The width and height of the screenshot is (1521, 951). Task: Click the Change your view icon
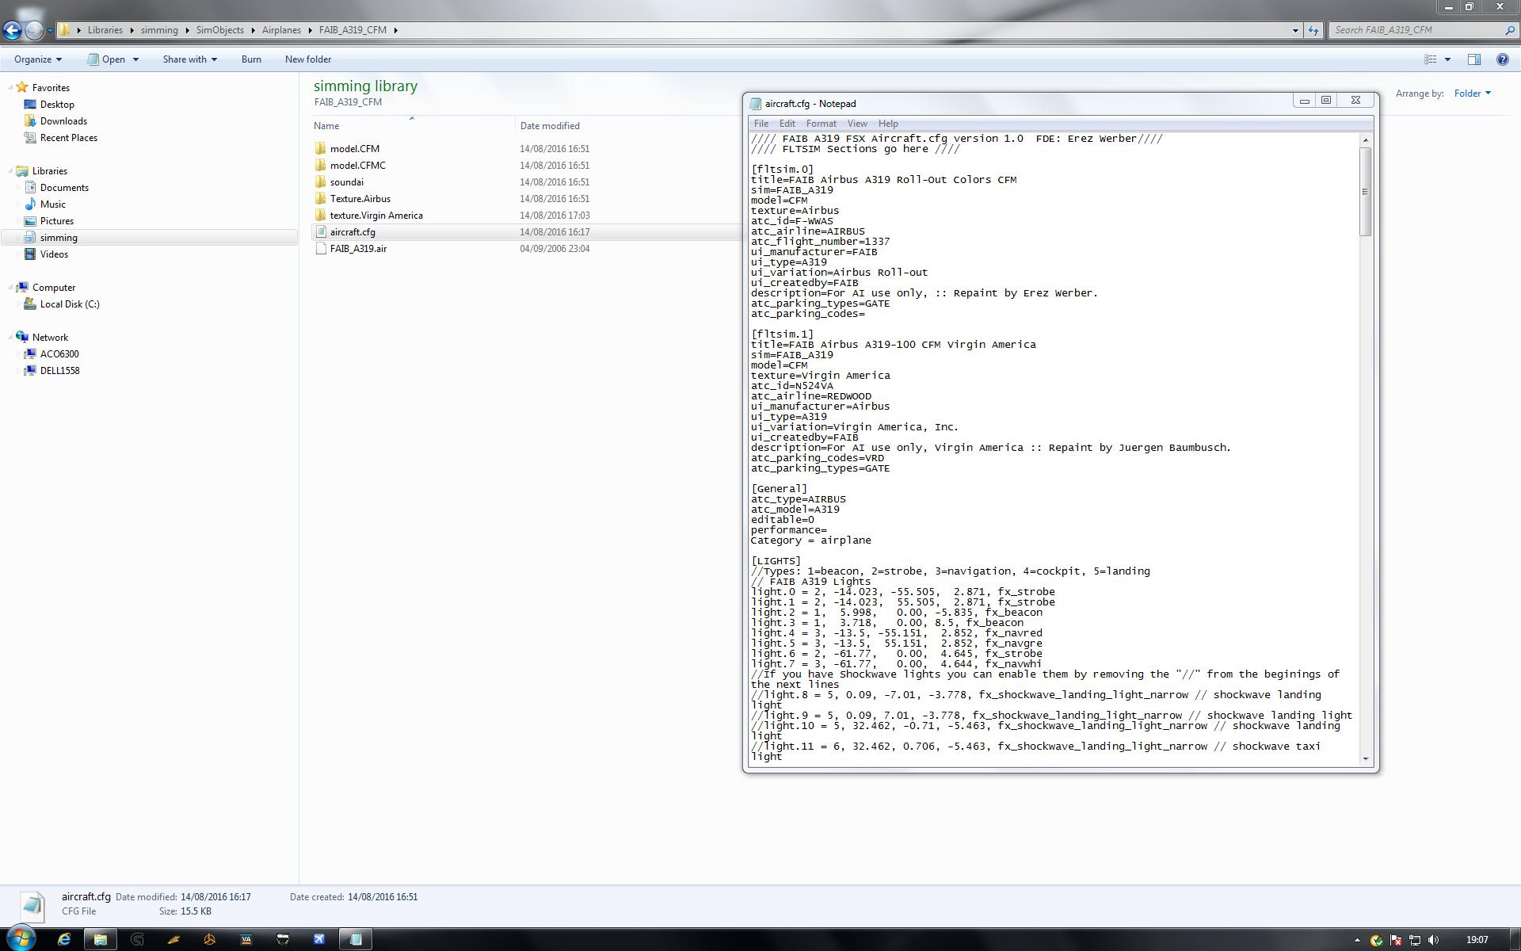(1431, 59)
